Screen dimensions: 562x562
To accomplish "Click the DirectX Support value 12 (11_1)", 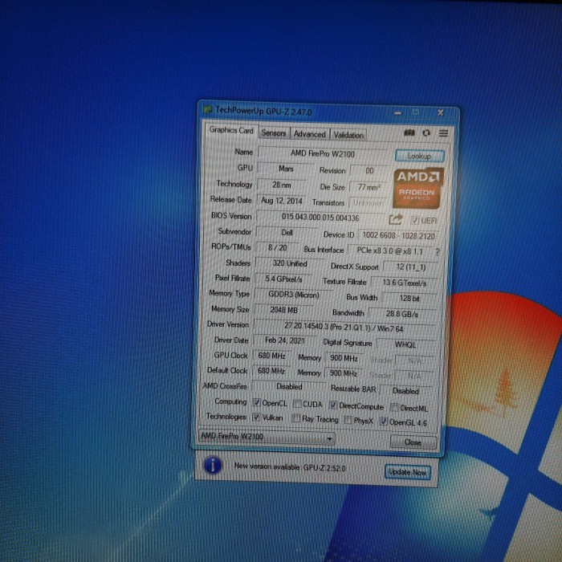I will point(411,267).
